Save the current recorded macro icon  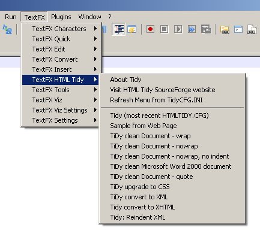coord(206,29)
